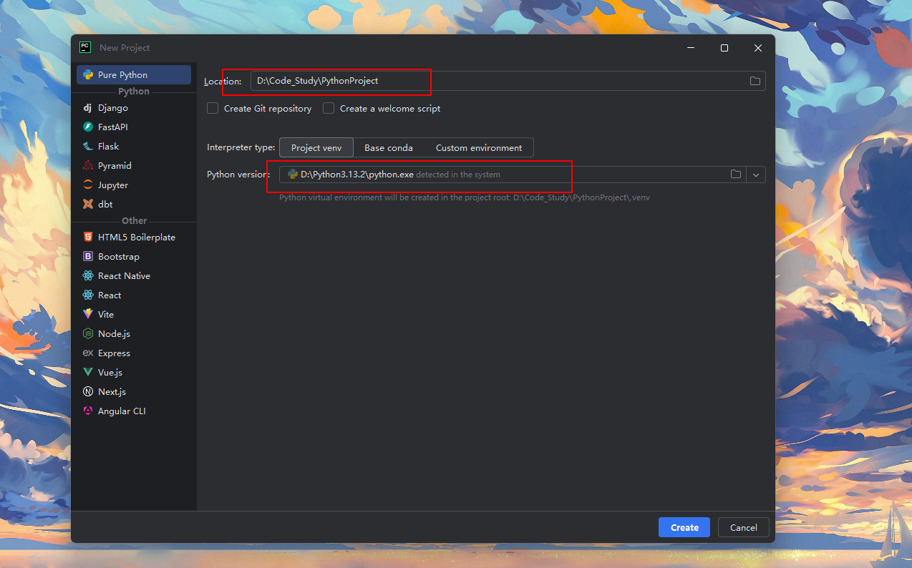Switch interpreter type to Project venv
Viewport: 912px width, 568px height.
click(316, 148)
